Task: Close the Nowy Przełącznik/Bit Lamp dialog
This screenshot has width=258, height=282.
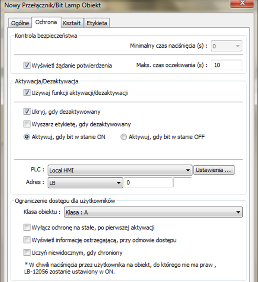Action: click(x=242, y=3)
